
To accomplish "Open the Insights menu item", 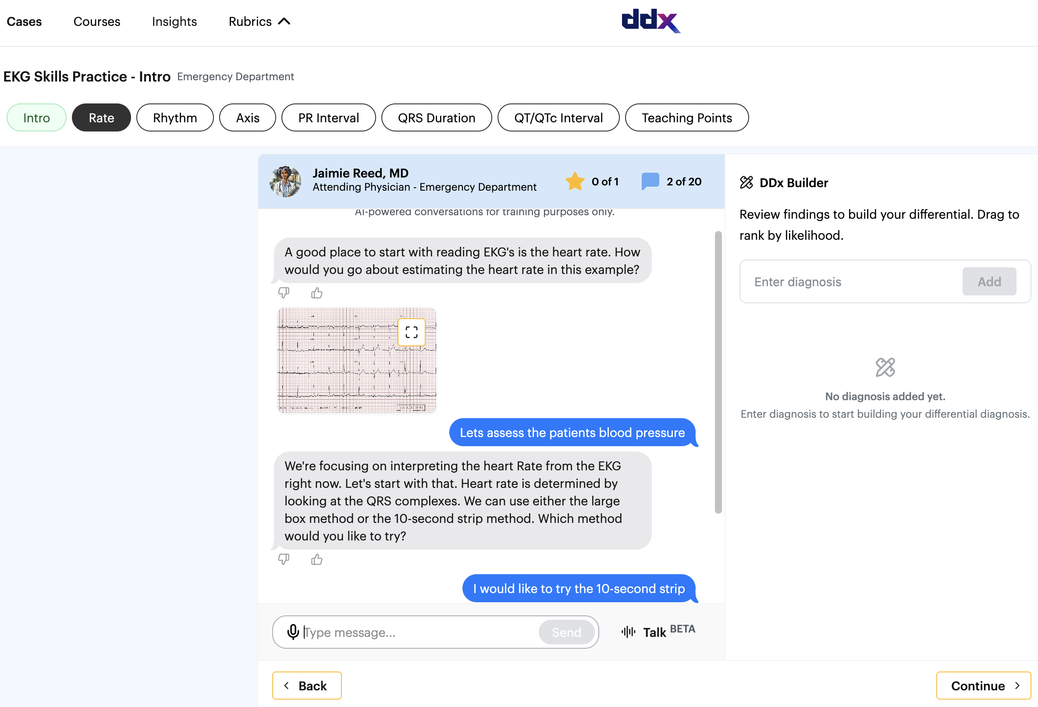I will (x=174, y=21).
